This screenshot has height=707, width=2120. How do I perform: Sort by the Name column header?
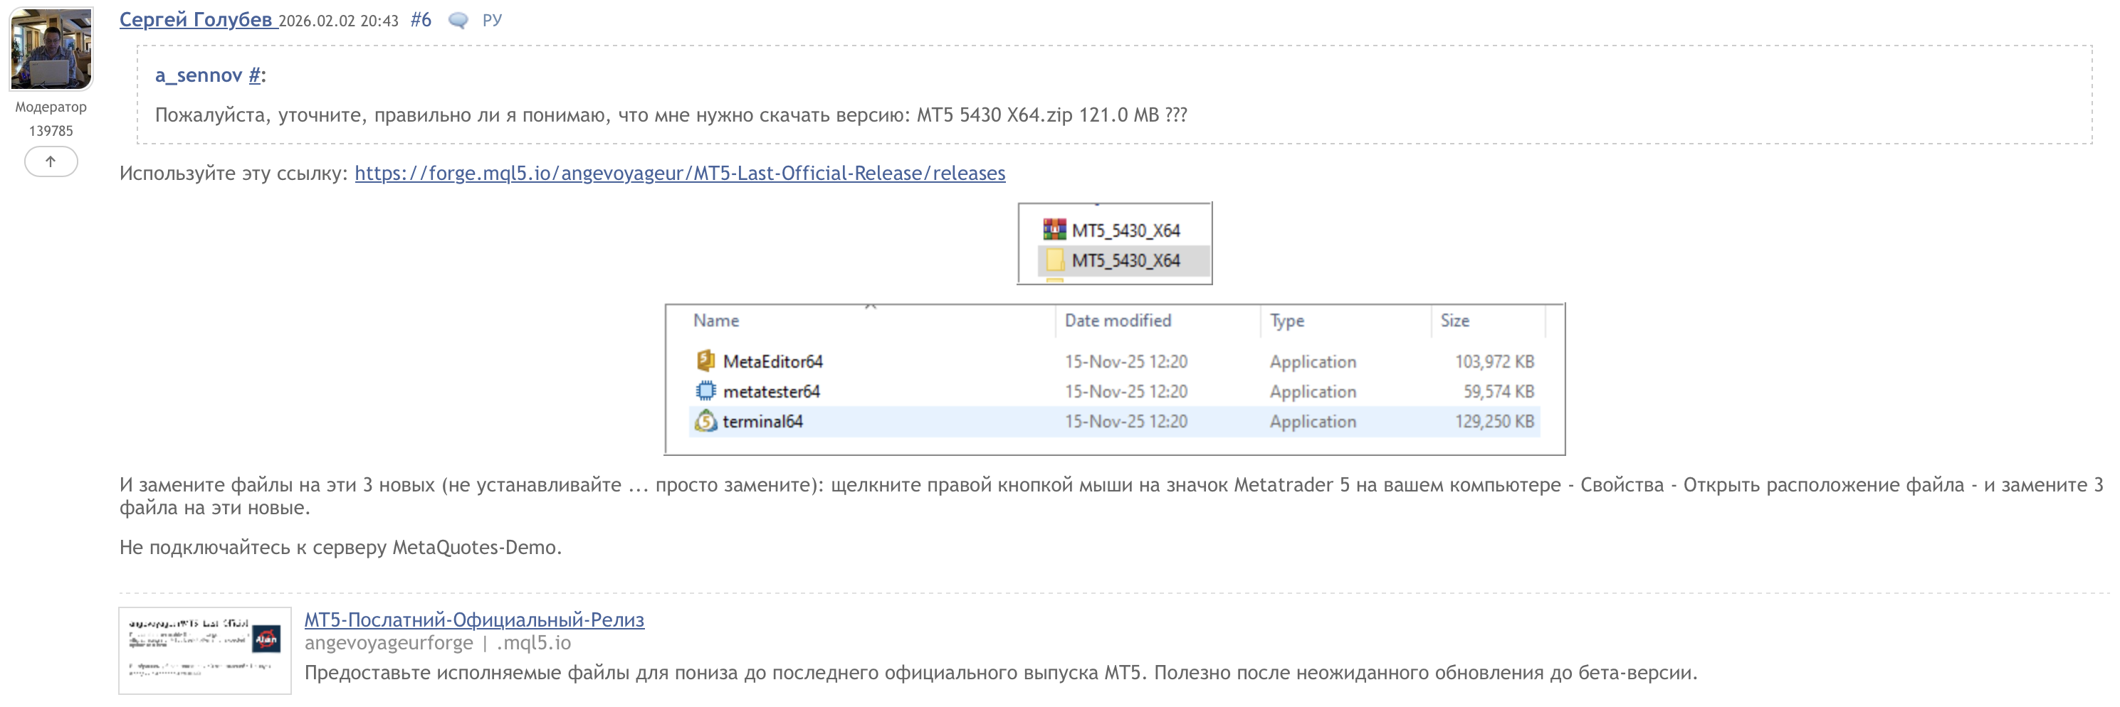(x=716, y=321)
